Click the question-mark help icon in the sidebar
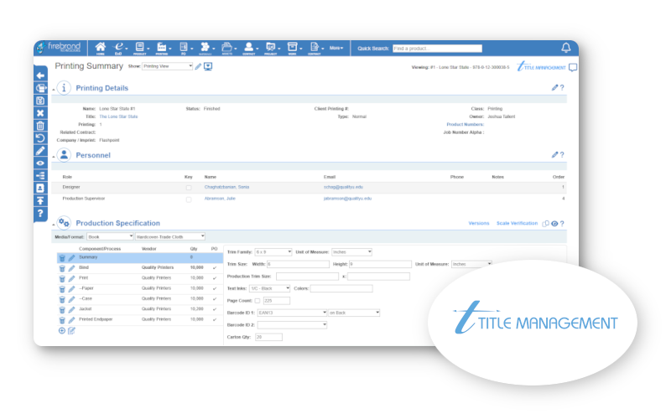Screen dimensions: 671x419 40,214
